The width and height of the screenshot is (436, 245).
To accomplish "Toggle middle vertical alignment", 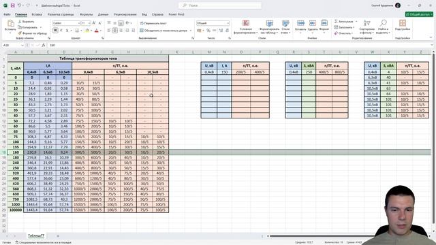I will (x=115, y=23).
